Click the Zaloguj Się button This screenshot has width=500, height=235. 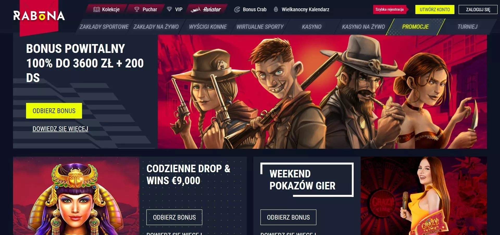(478, 10)
